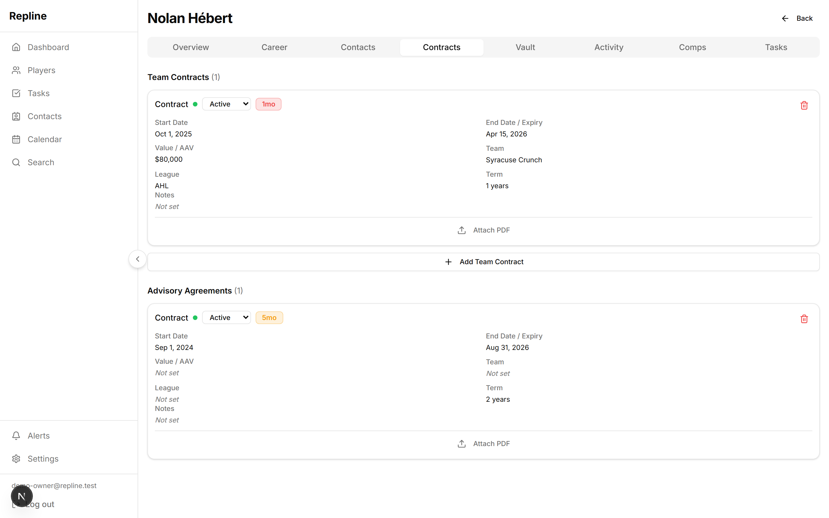Open the Players section in the sidebar
829x518 pixels.
click(41, 70)
